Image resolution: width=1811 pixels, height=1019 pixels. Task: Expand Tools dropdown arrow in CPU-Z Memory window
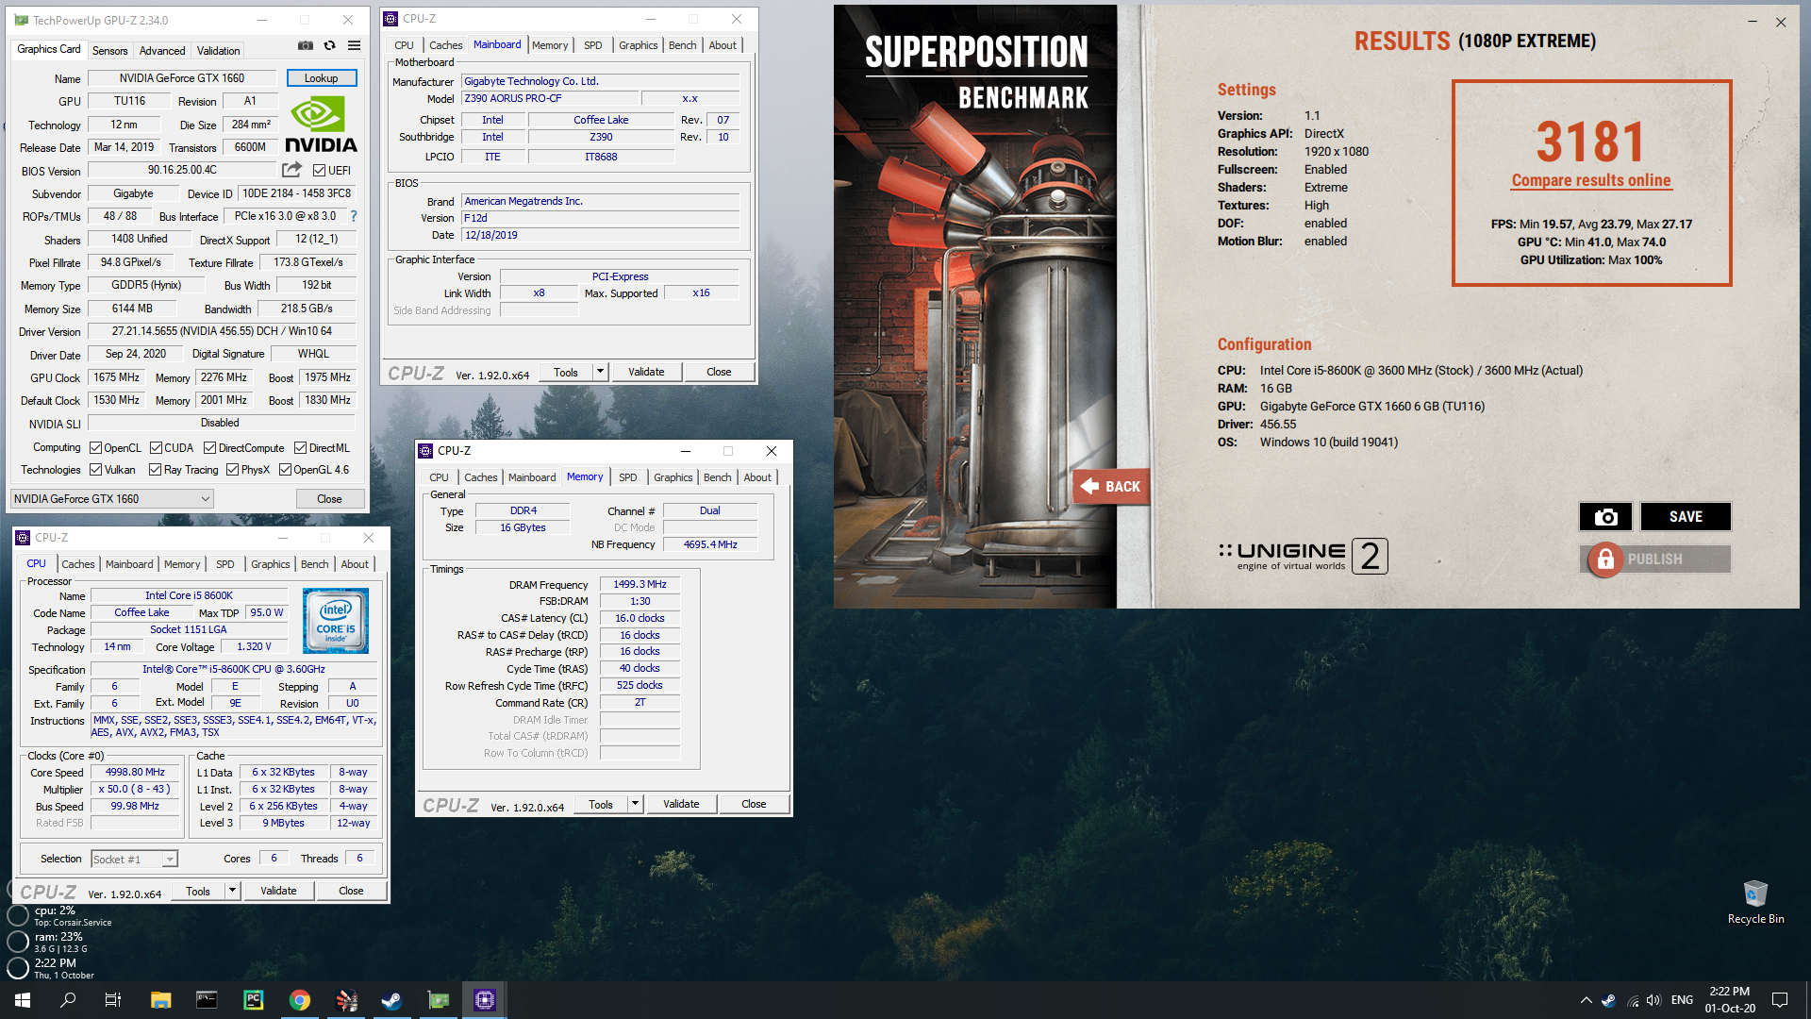(x=635, y=804)
